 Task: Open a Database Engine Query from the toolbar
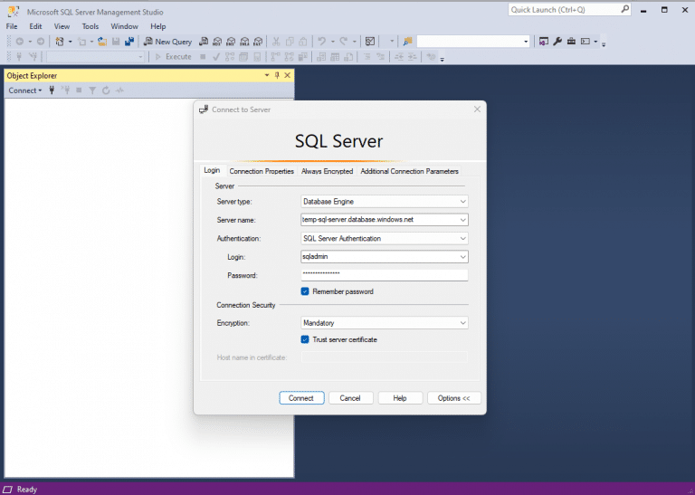tap(204, 42)
